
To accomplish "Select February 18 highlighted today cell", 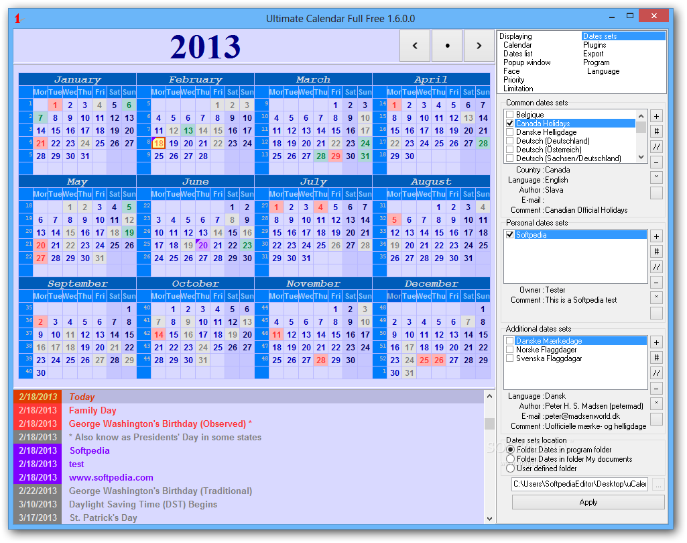I will 159,144.
